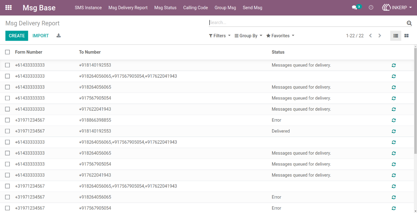Viewport: 417px width, 213px height.
Task: Refresh status of +31971234567 to +918264056065 row
Action: pos(394,197)
